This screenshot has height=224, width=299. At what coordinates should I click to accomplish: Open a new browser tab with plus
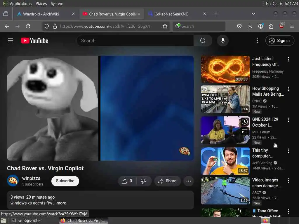tap(216, 14)
